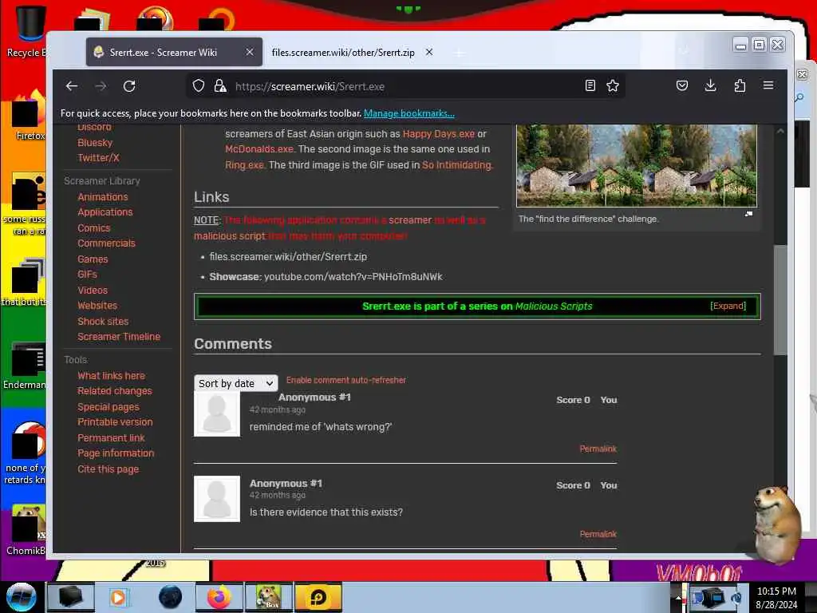Open the yellow taskbar app icon
This screenshot has width=817, height=613.
318,597
